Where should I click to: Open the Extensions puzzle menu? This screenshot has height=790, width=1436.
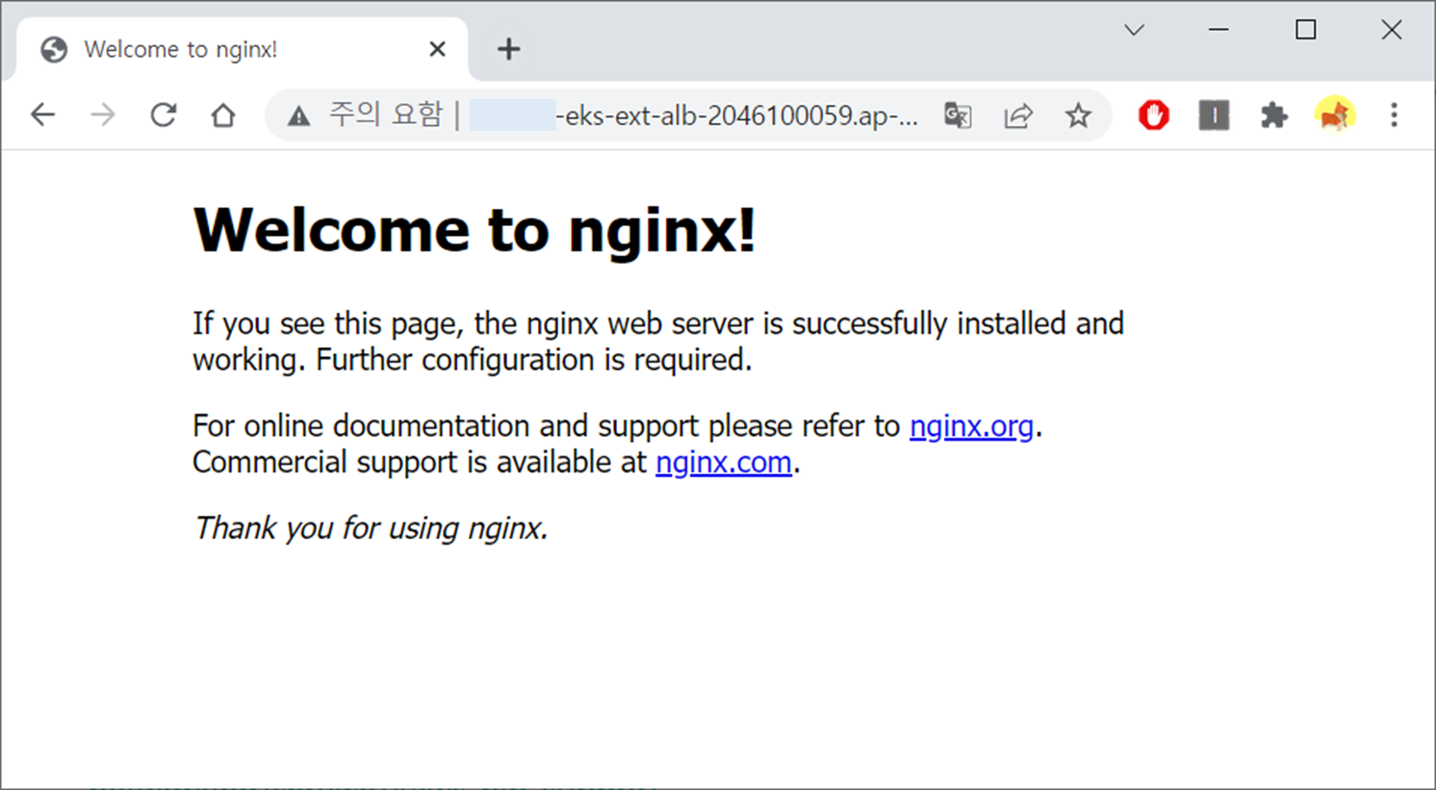[x=1274, y=115]
